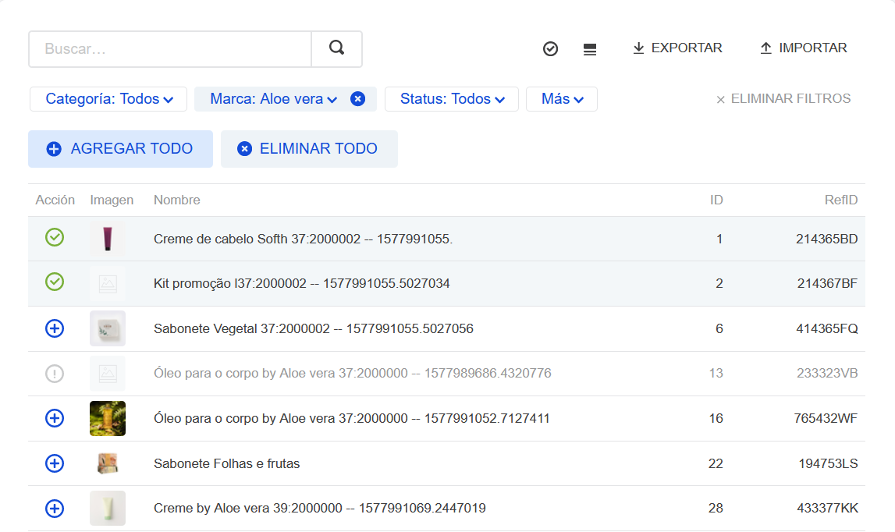Open the Marca Aloe vera dropdown
This screenshot has height=532, width=895.
click(272, 99)
